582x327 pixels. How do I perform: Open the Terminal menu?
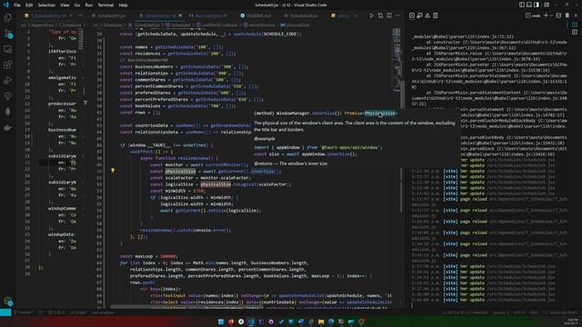105,5
